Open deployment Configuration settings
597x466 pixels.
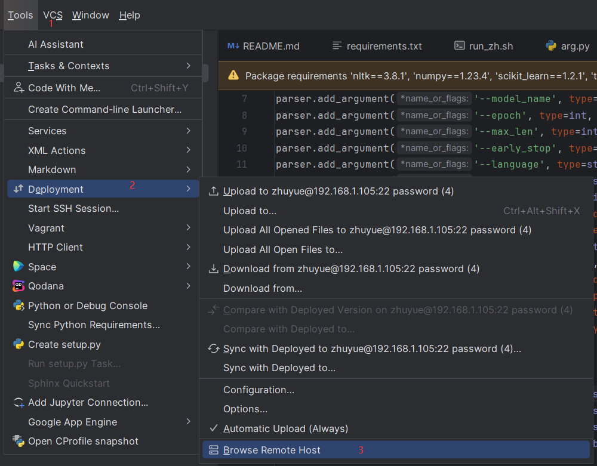[259, 390]
